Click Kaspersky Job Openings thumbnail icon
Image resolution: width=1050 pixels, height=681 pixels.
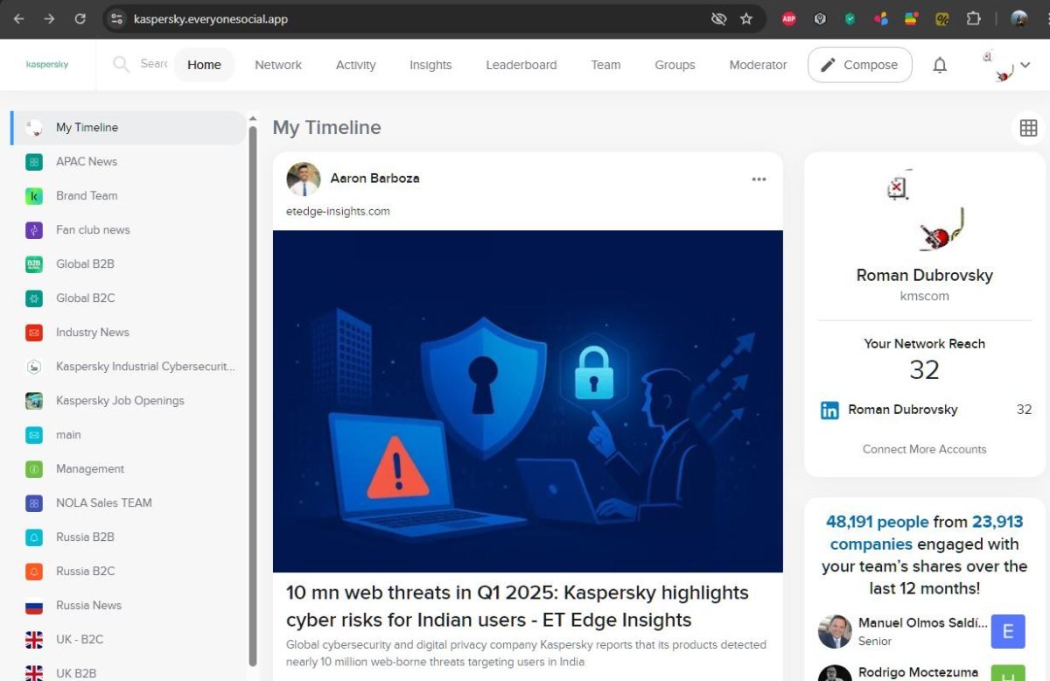(x=34, y=401)
